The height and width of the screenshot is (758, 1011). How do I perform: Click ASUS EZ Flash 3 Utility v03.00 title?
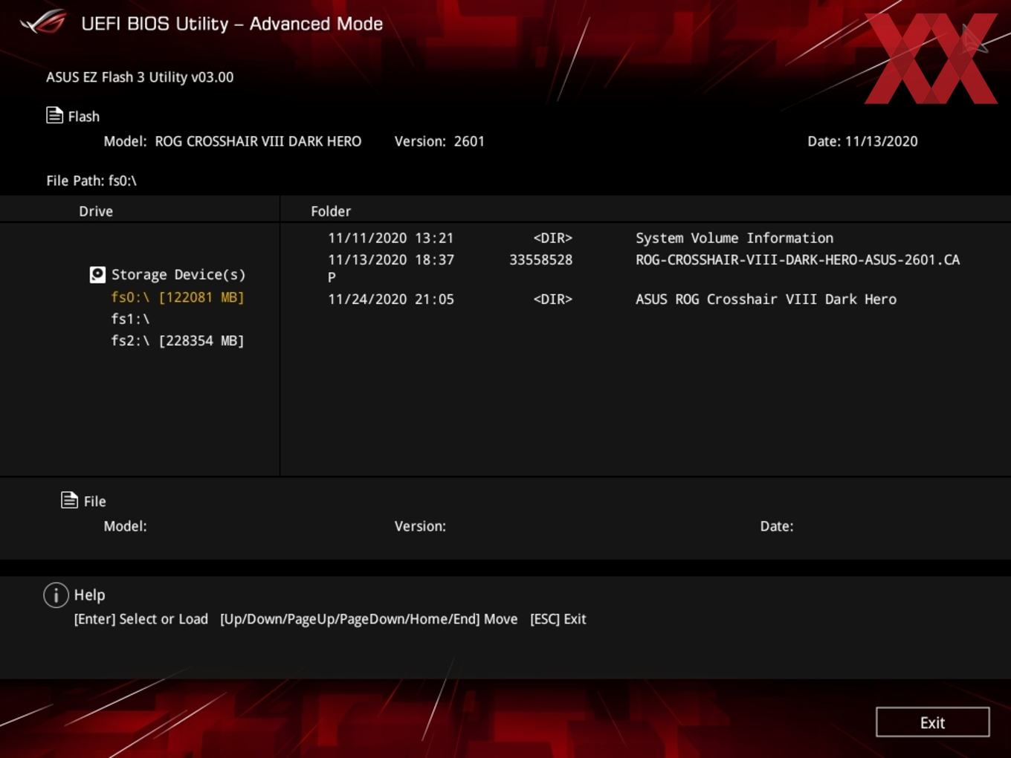tap(140, 77)
